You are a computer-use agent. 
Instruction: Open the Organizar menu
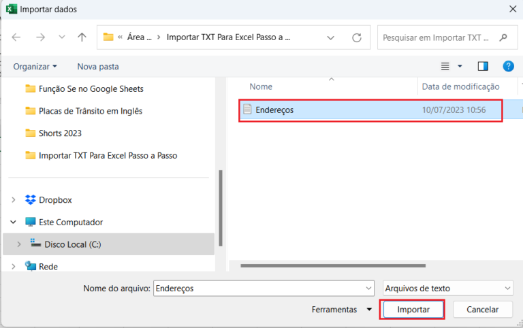pos(35,67)
